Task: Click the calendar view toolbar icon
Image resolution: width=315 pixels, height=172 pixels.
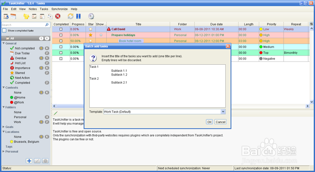Action: [13, 16]
